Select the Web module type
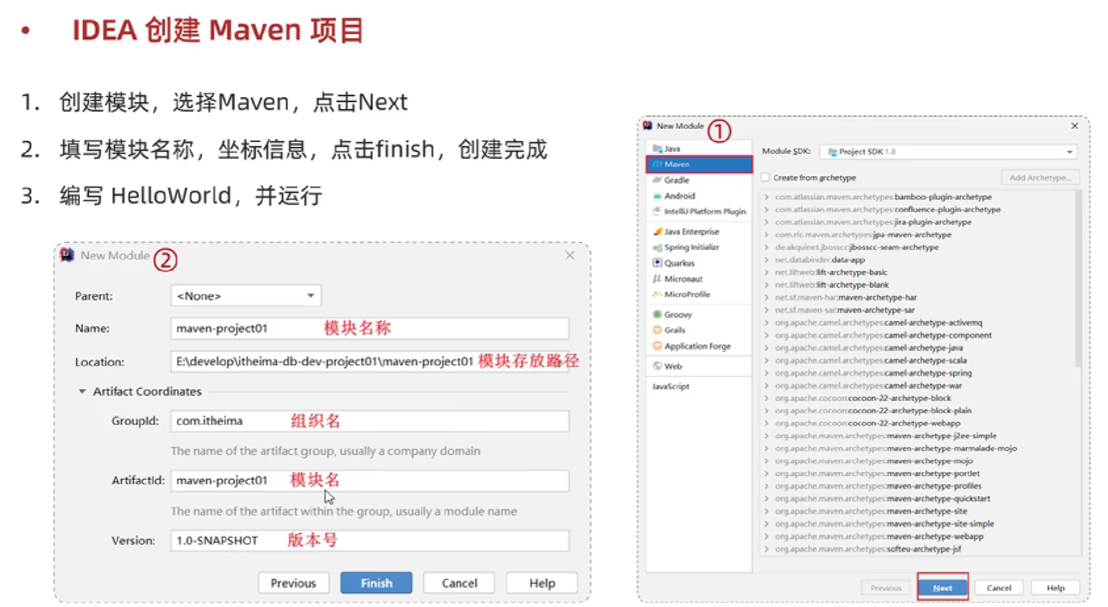 click(x=699, y=366)
